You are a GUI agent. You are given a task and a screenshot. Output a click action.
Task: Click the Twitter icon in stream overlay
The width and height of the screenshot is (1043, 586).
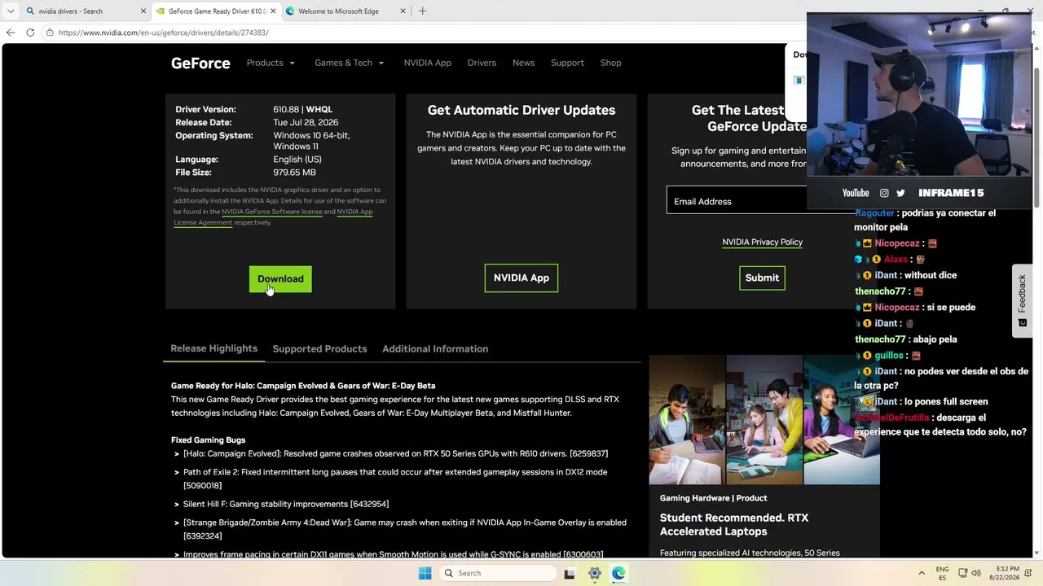(900, 193)
